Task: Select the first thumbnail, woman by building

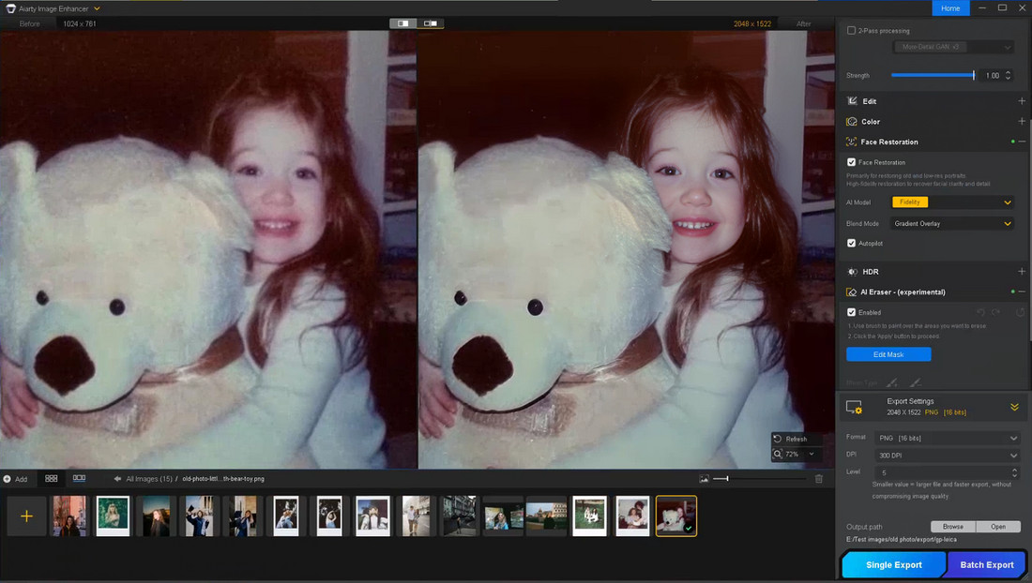Action: coord(69,516)
